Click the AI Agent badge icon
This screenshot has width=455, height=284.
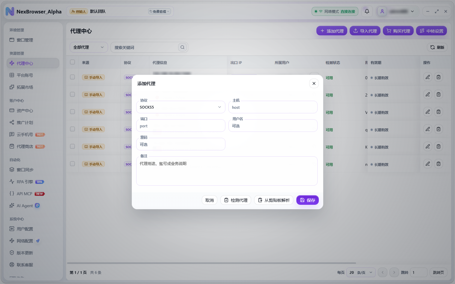[37, 205]
